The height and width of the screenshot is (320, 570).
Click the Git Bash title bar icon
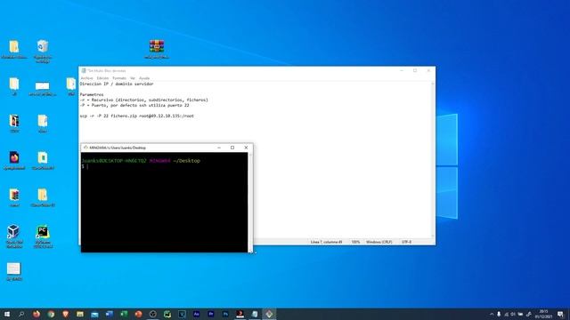[85, 148]
